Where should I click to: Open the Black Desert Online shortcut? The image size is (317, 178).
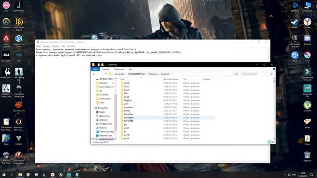pyautogui.click(x=19, y=24)
